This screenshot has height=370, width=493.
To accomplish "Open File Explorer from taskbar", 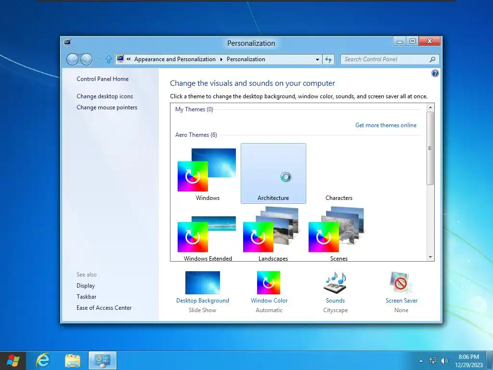I will (73, 360).
